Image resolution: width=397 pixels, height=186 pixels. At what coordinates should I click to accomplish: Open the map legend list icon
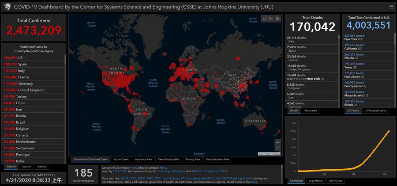tap(271, 19)
